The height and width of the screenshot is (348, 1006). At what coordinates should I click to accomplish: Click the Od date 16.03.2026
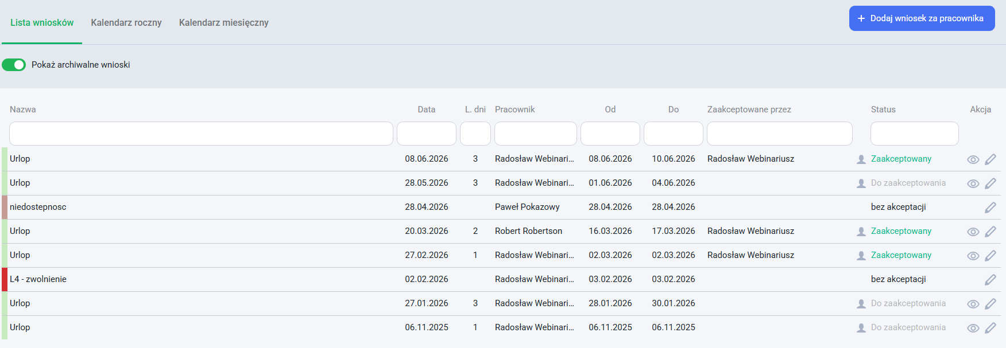[x=610, y=231]
